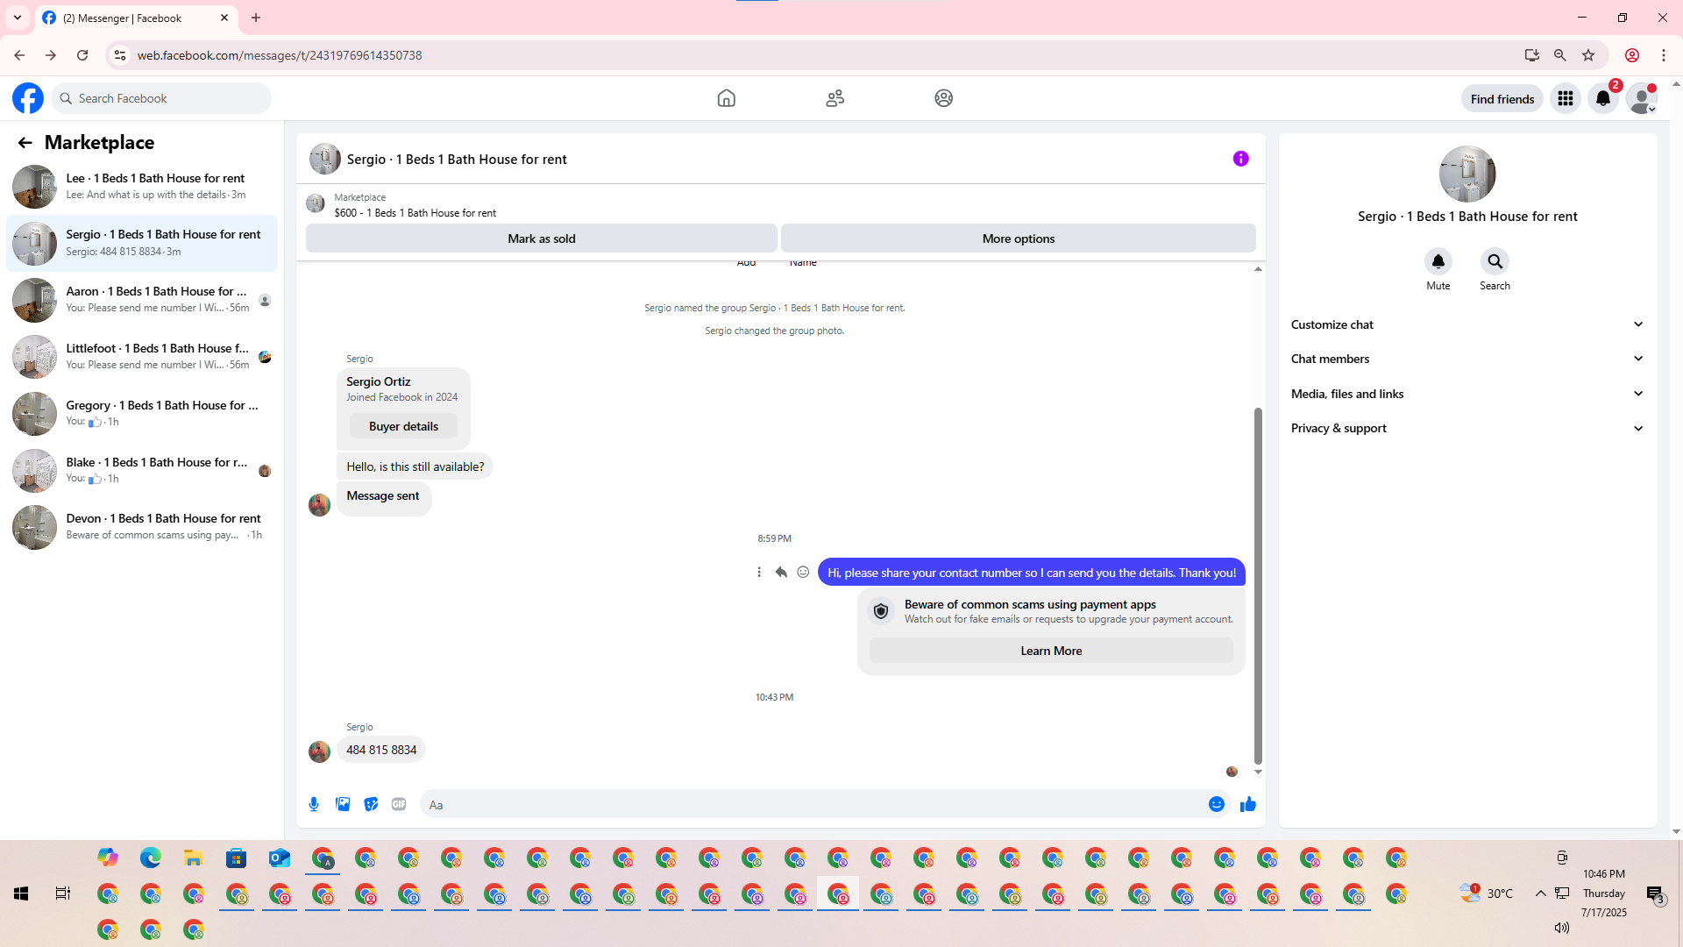Click Sergio's listing photo in the right panel
The width and height of the screenshot is (1683, 947).
click(1467, 174)
